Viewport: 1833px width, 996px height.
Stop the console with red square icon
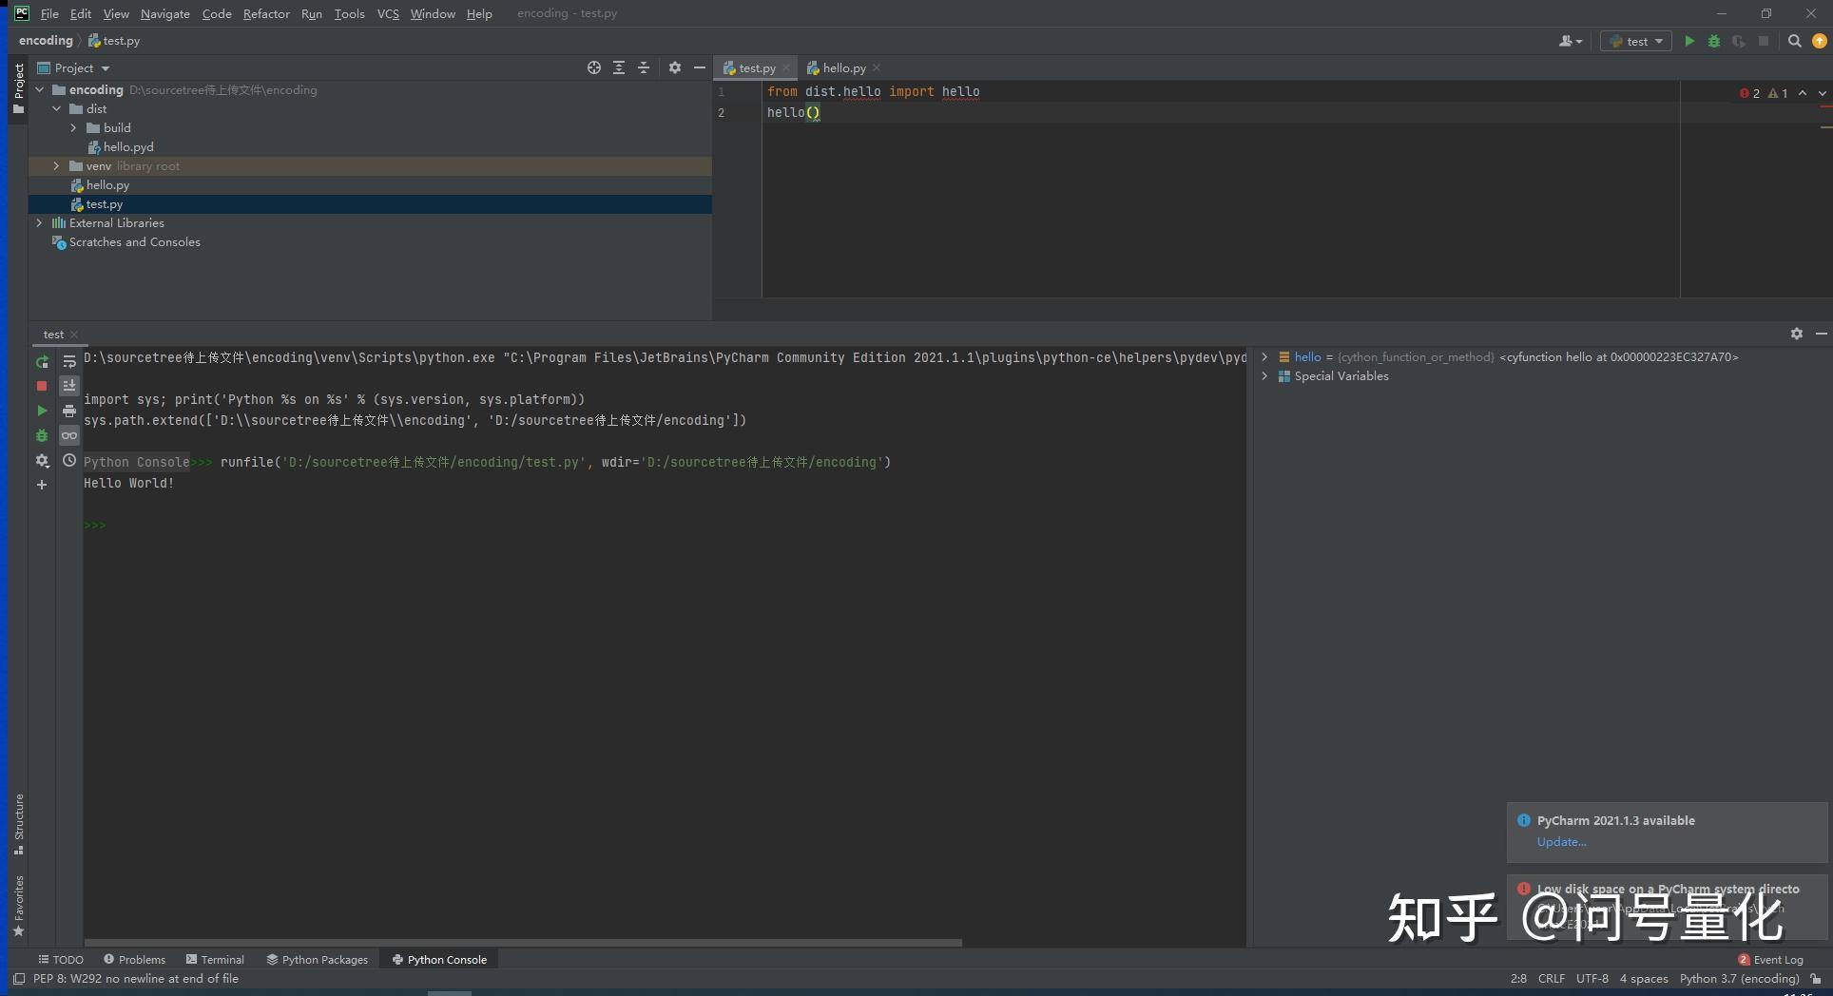coord(42,386)
